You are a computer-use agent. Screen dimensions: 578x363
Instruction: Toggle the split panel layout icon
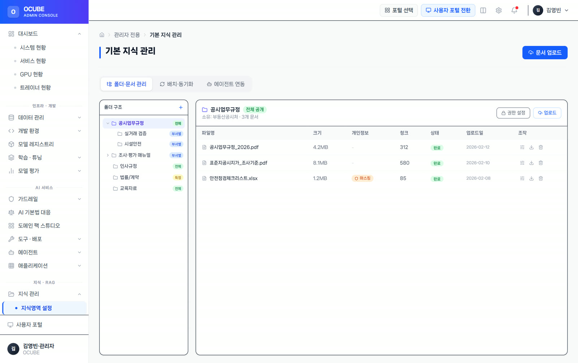click(x=483, y=10)
